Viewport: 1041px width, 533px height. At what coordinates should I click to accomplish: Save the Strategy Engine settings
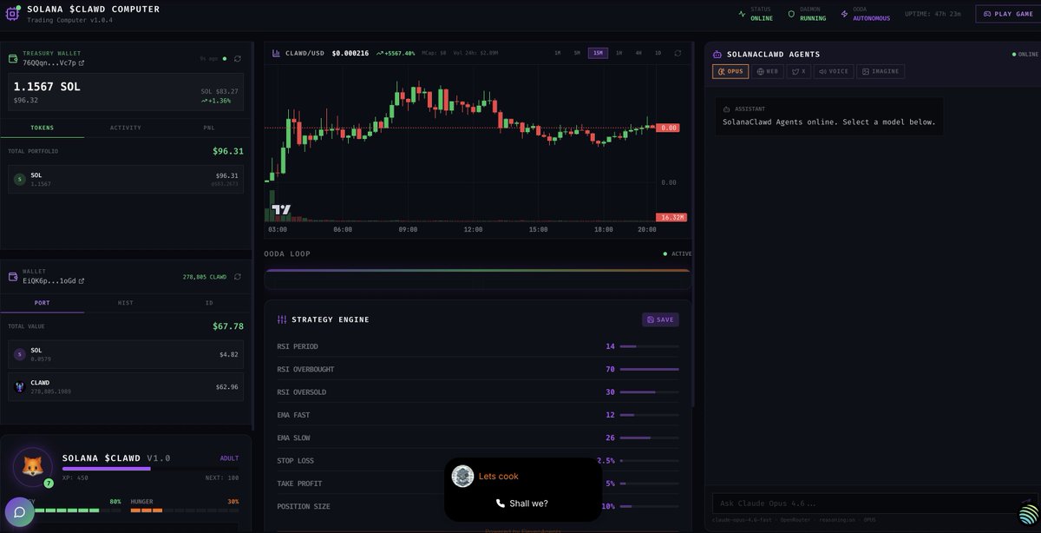click(x=660, y=319)
